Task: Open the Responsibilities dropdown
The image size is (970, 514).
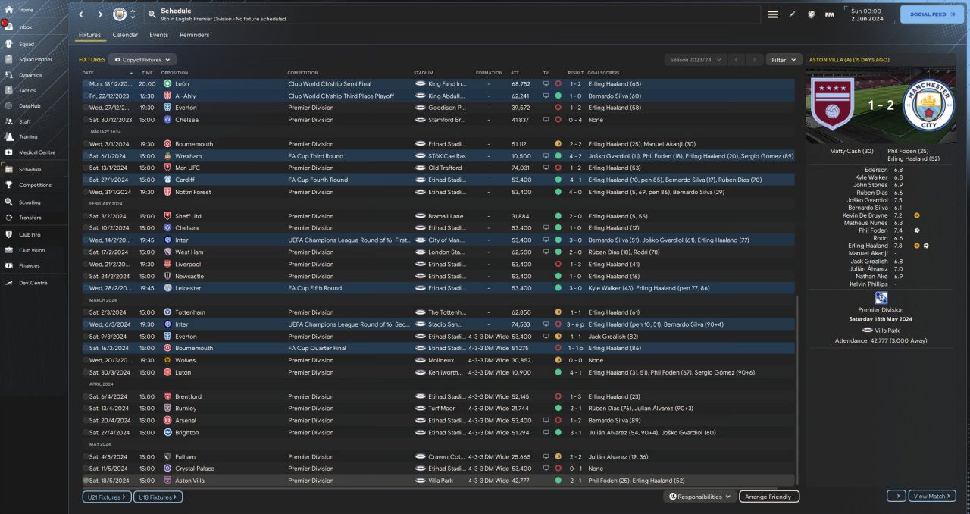Action: coord(700,497)
